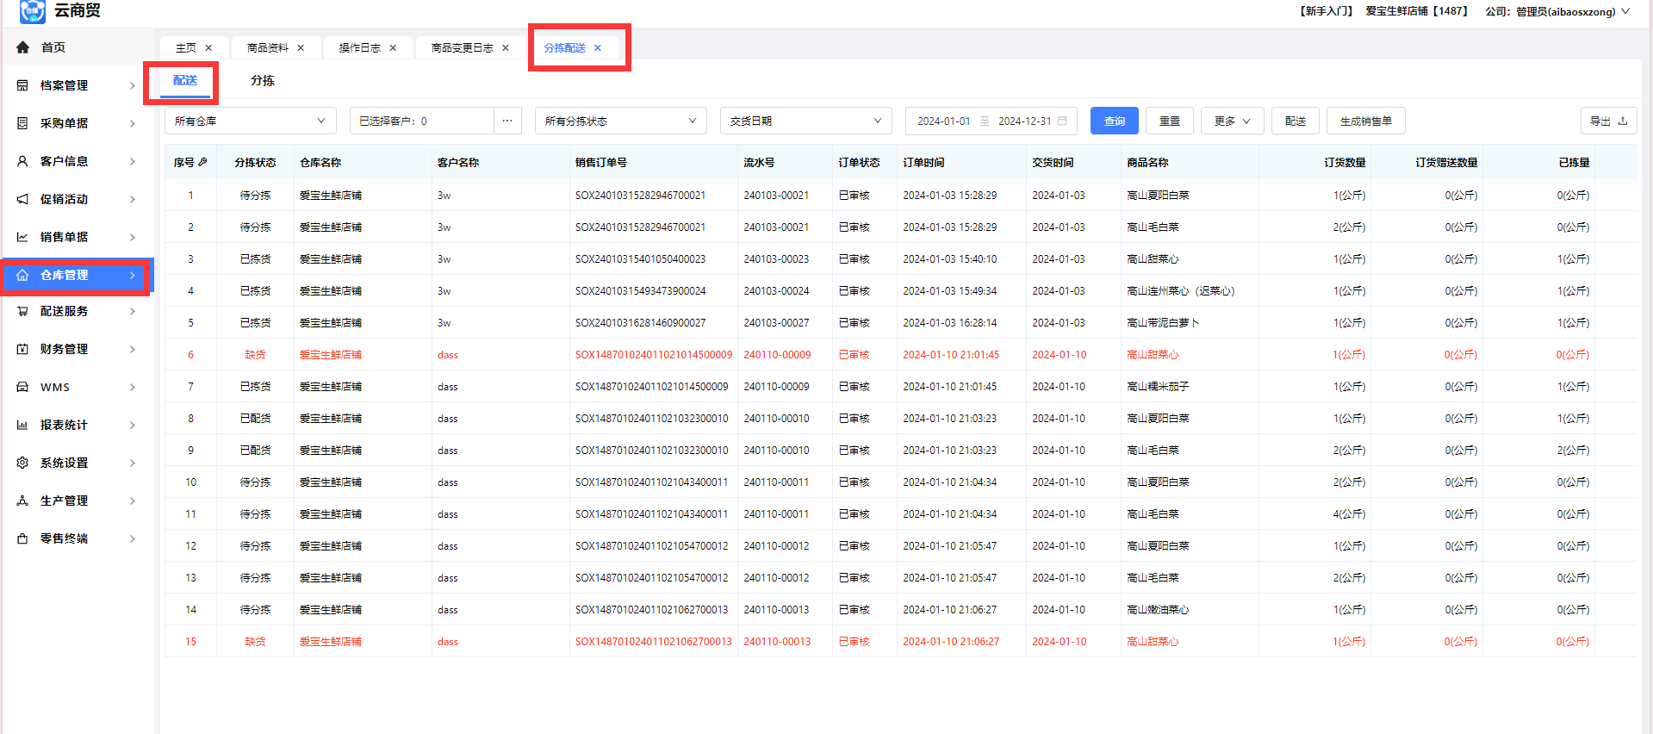Click the 档案管理 archive icon

(22, 85)
